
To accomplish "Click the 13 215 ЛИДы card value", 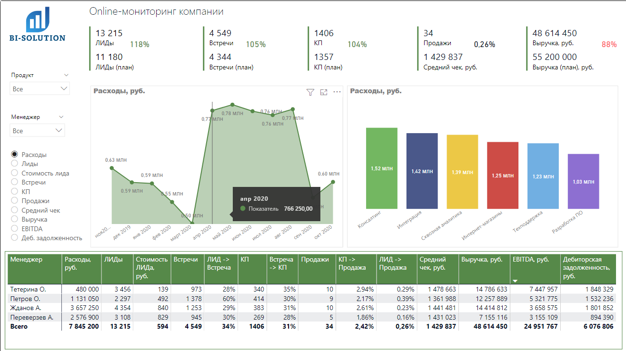I will tap(109, 33).
